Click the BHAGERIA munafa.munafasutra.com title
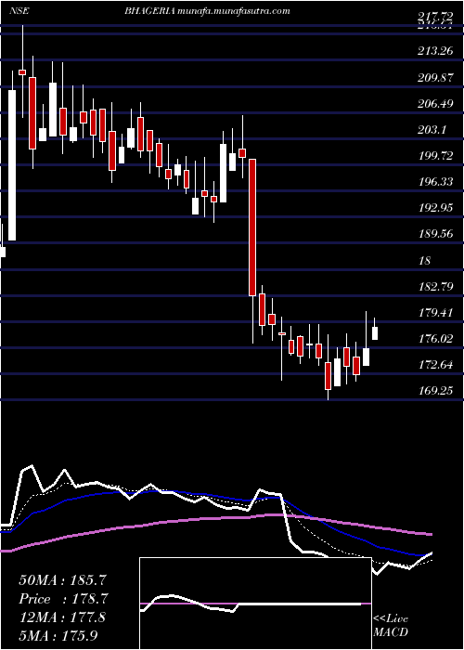This screenshot has height=650, width=464. 207,11
